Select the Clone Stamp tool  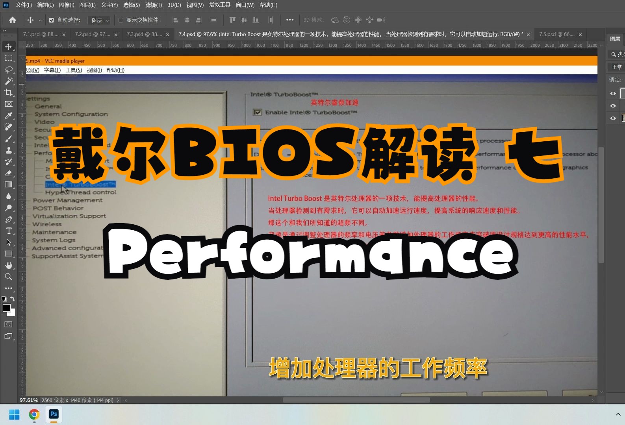[8, 150]
